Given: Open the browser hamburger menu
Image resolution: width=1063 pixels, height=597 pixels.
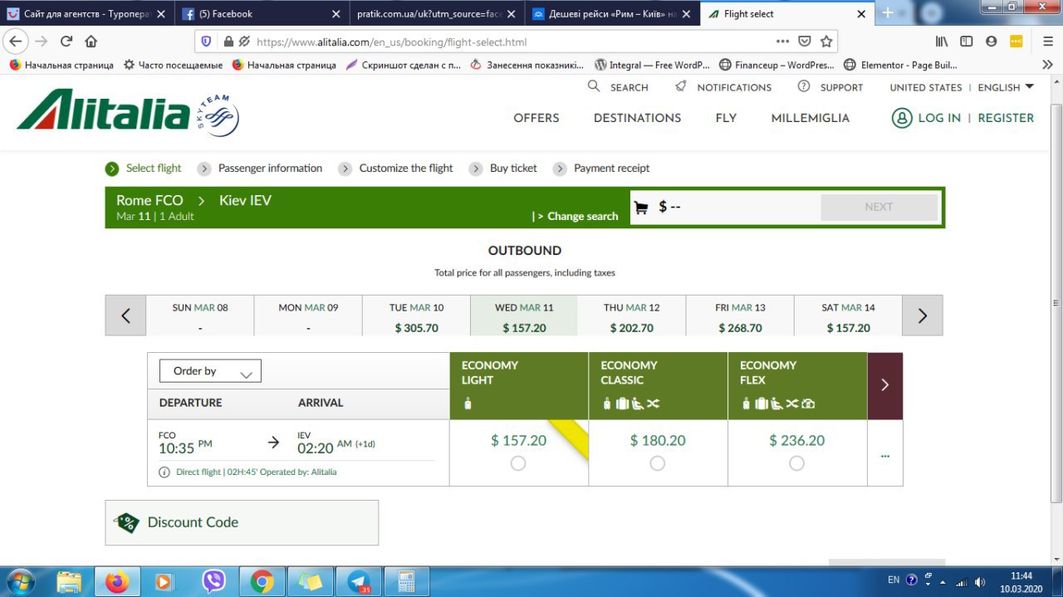Looking at the screenshot, I should click(1047, 42).
